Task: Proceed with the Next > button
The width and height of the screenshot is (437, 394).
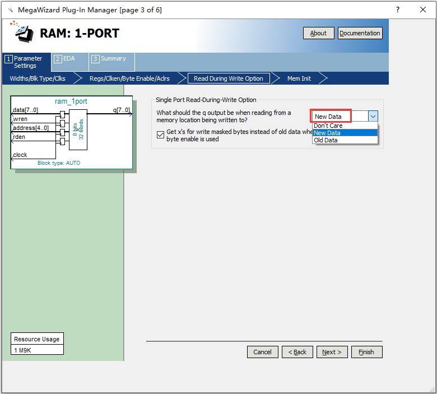Action: [332, 352]
